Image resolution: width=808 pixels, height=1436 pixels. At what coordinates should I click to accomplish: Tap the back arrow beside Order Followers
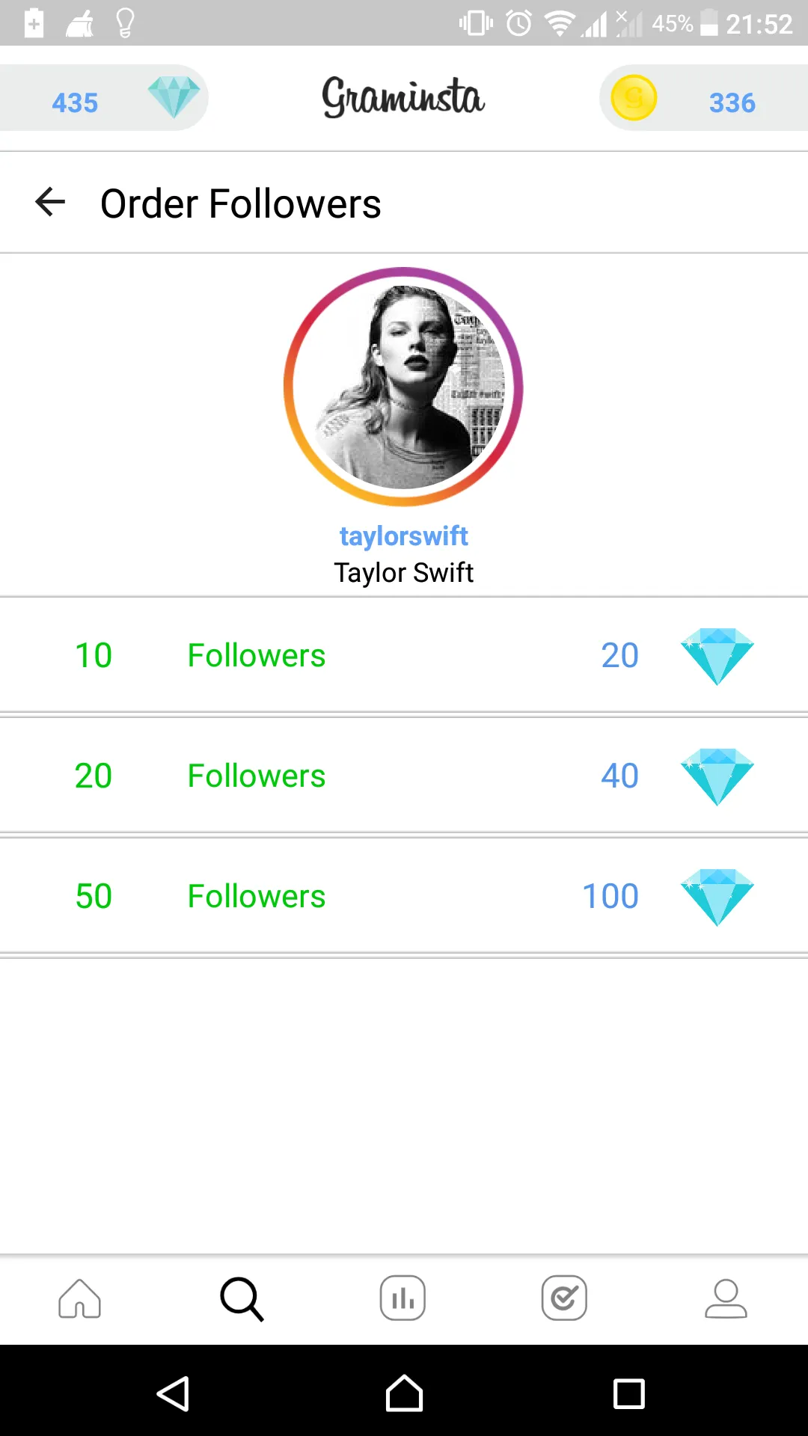(50, 202)
